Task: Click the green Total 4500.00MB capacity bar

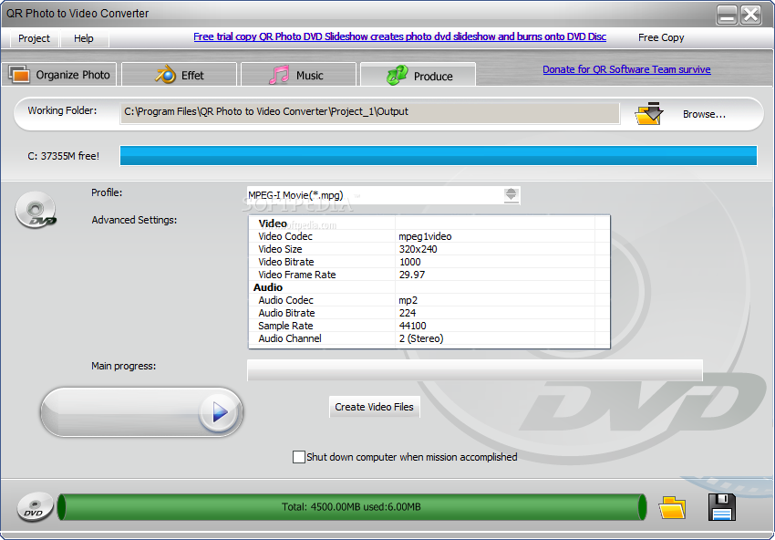Action: [x=351, y=507]
